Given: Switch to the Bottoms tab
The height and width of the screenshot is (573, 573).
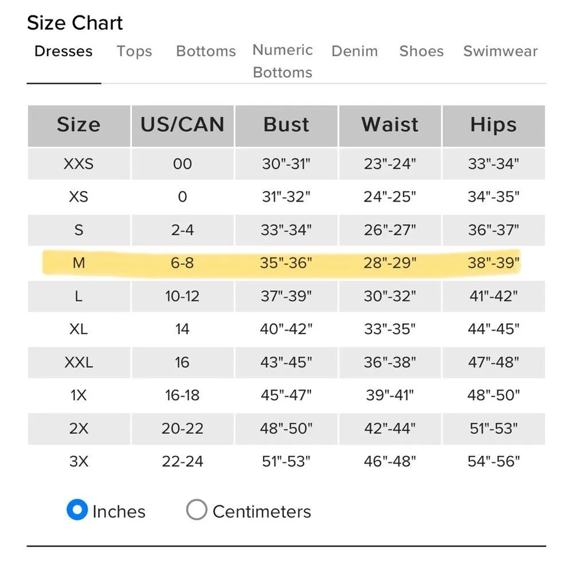Looking at the screenshot, I should click(x=206, y=51).
